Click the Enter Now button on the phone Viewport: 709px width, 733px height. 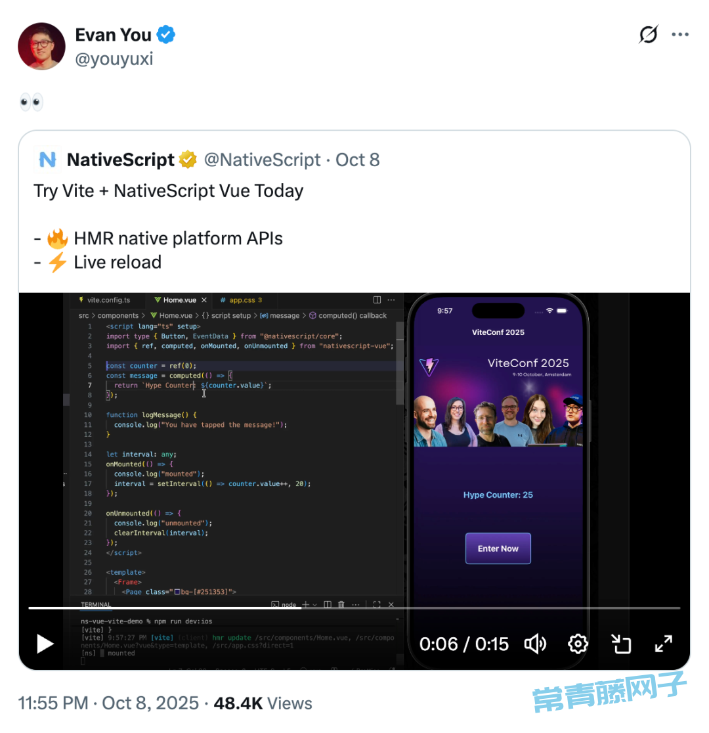pos(498,548)
